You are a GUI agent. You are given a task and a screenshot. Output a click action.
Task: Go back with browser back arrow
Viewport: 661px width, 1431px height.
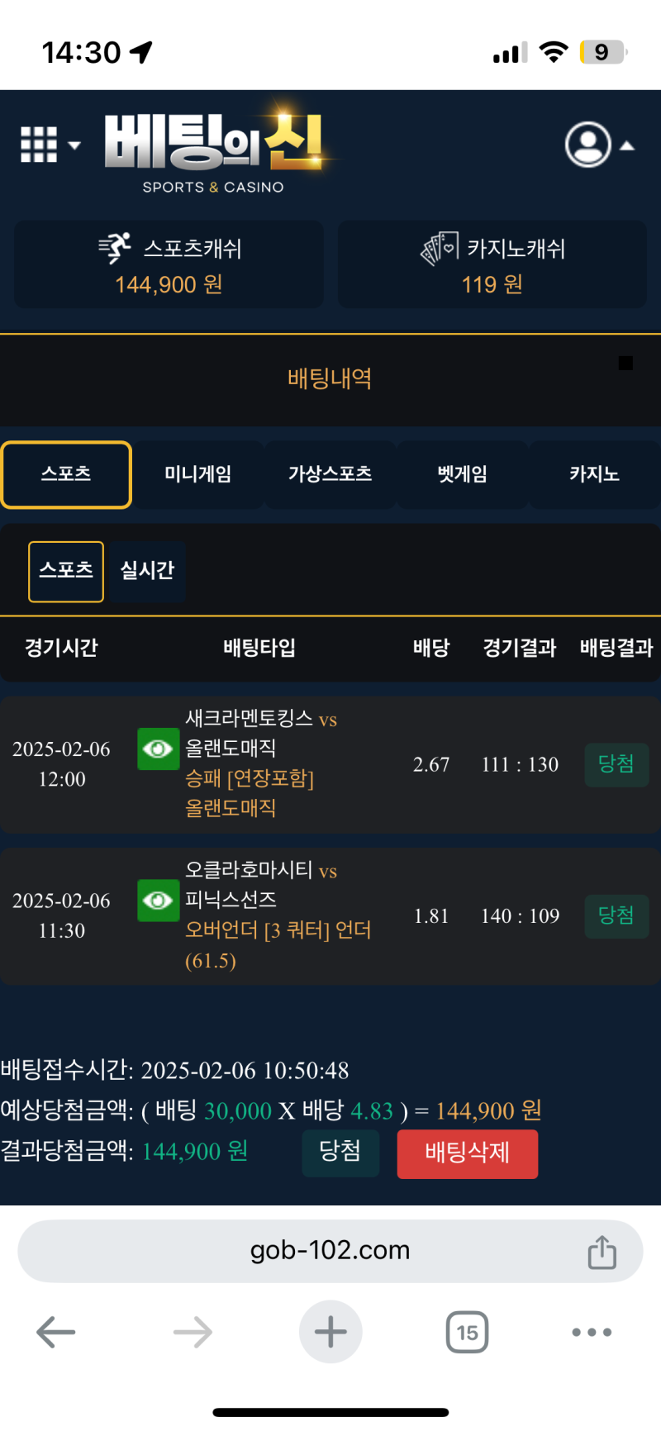56,1332
